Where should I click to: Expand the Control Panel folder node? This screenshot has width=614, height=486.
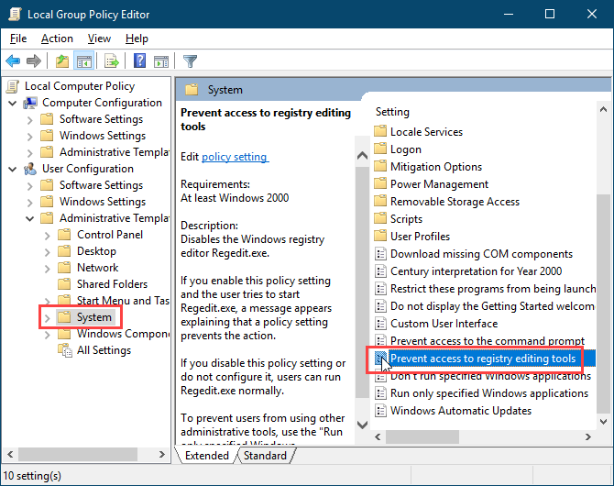[x=48, y=235]
